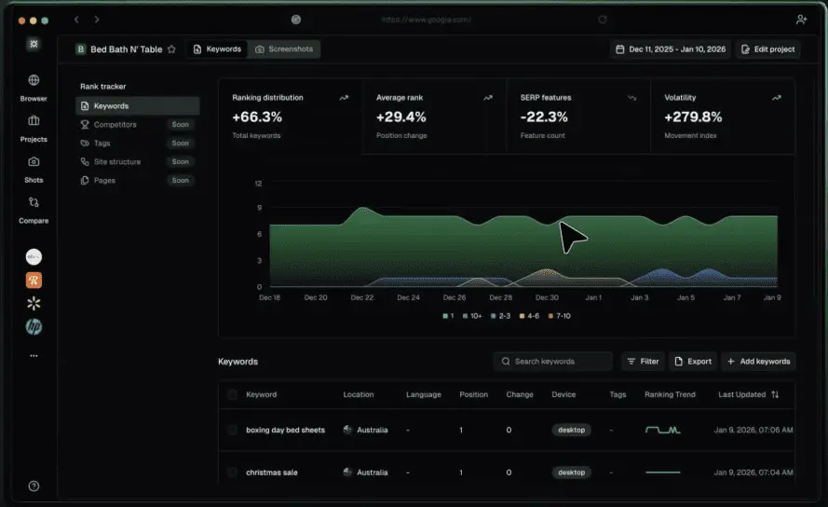The width and height of the screenshot is (828, 507).
Task: Click the Position column header
Action: pos(473,394)
